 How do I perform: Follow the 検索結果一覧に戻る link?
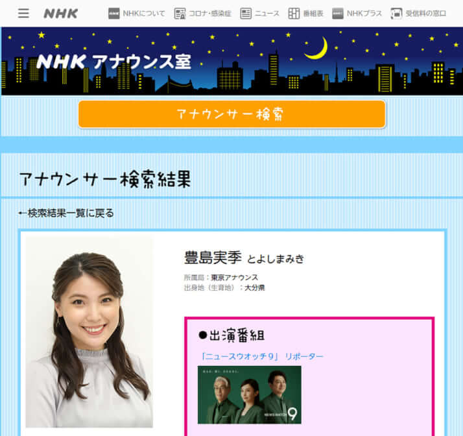pos(66,213)
